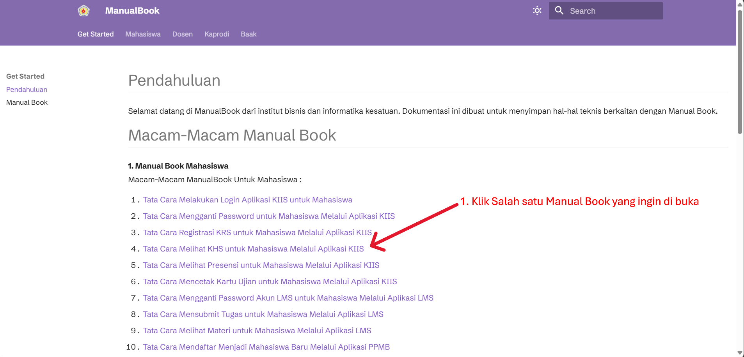
Task: Click the scroll down arrow on scrollbar
Action: tap(740, 353)
